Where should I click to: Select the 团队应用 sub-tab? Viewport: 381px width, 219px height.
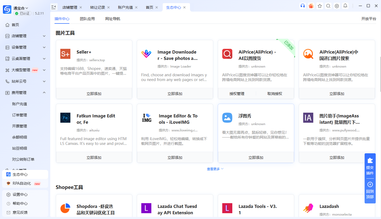coord(87,19)
